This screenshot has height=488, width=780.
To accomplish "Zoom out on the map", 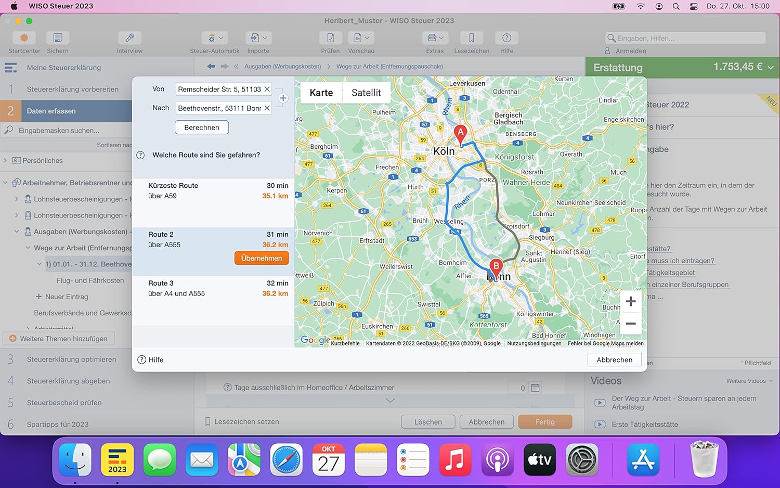I will pyautogui.click(x=631, y=323).
